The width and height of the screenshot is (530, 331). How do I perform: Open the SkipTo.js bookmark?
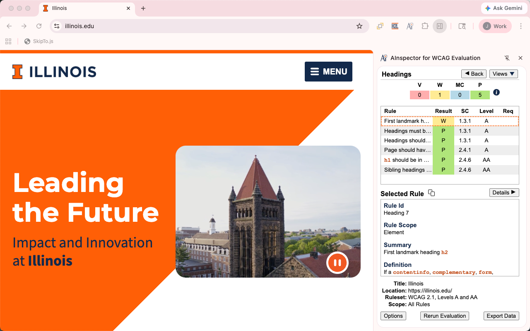tap(39, 41)
